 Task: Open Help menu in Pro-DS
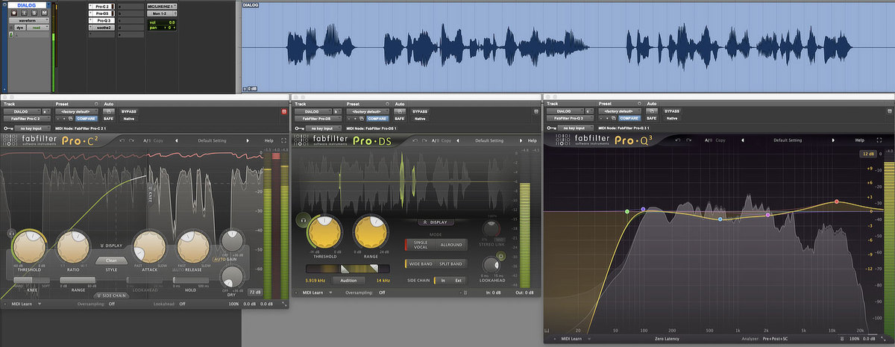tap(533, 140)
